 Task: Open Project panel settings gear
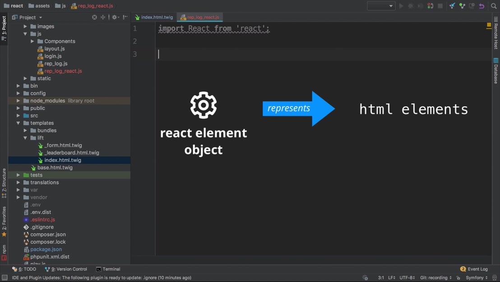click(115, 17)
